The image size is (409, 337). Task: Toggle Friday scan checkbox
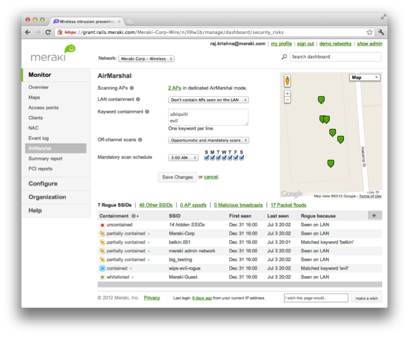tap(236, 158)
